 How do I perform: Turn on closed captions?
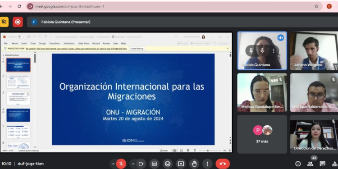point(154,164)
